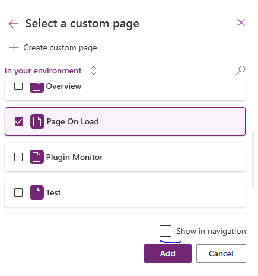This screenshot has height=276, width=258.
Task: Tick the Overview page checkbox
Action: coord(18,86)
